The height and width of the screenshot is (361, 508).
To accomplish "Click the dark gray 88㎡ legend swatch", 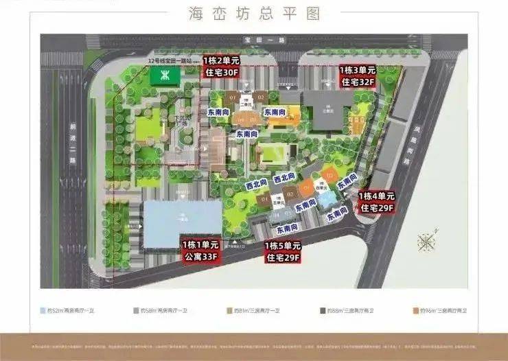I will [323, 310].
